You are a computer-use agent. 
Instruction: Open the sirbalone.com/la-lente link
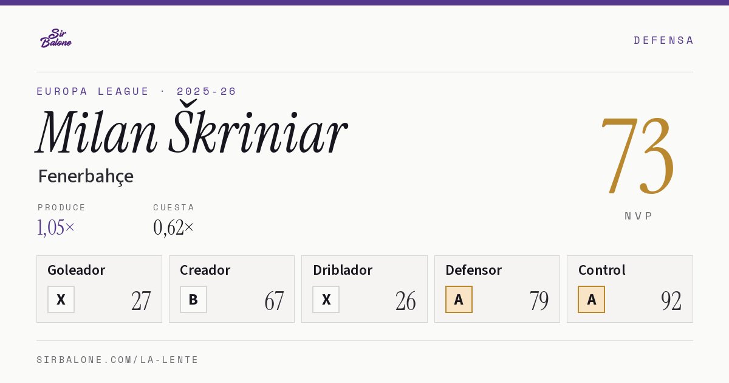click(118, 360)
